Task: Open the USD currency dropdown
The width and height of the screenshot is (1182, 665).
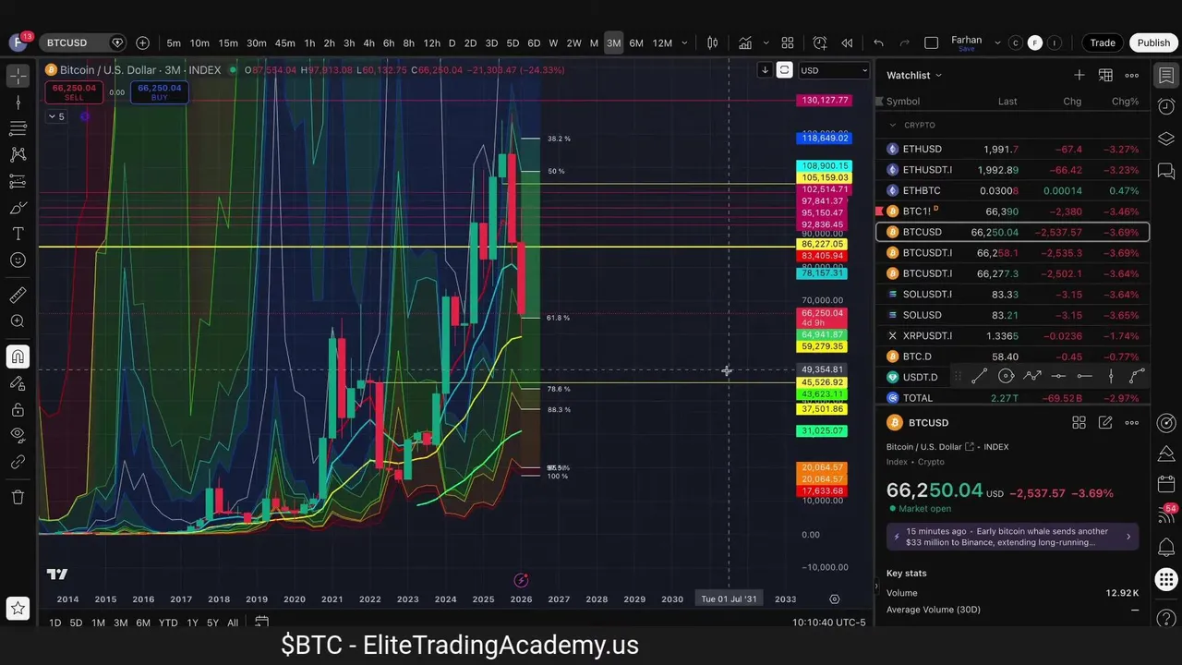Action: (834, 70)
